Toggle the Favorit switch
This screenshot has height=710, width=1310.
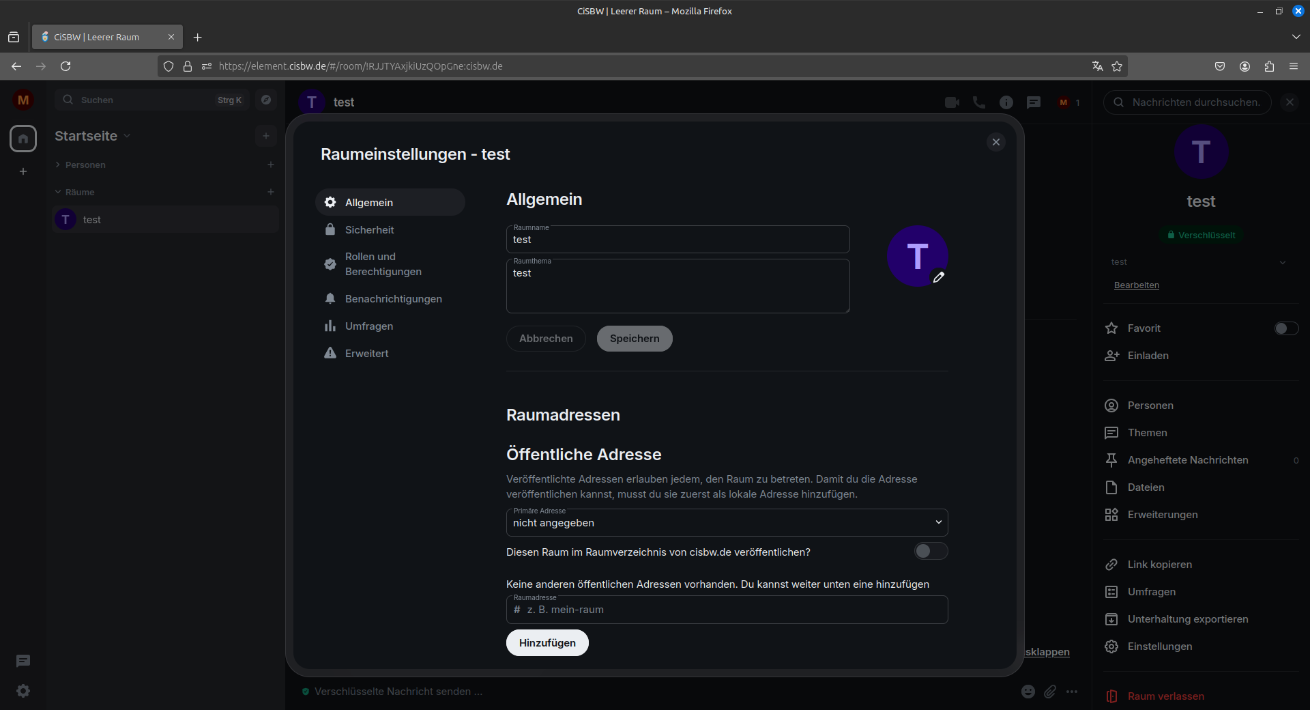coord(1286,328)
